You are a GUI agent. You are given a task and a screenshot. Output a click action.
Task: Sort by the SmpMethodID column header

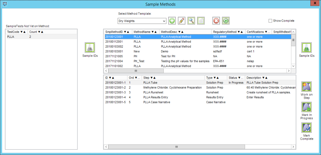tap(117, 32)
